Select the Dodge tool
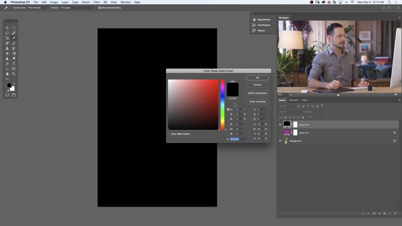This screenshot has height=226, width=402. click(x=14, y=59)
